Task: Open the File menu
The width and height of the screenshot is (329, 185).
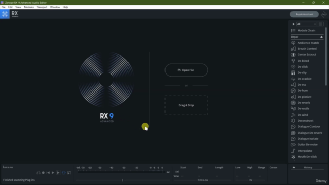Action: click(4, 7)
